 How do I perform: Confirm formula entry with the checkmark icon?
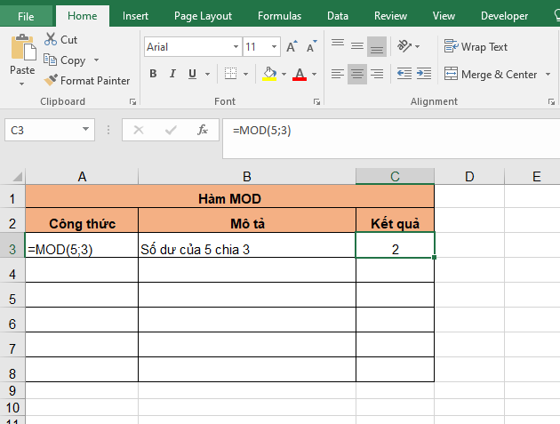tap(171, 130)
